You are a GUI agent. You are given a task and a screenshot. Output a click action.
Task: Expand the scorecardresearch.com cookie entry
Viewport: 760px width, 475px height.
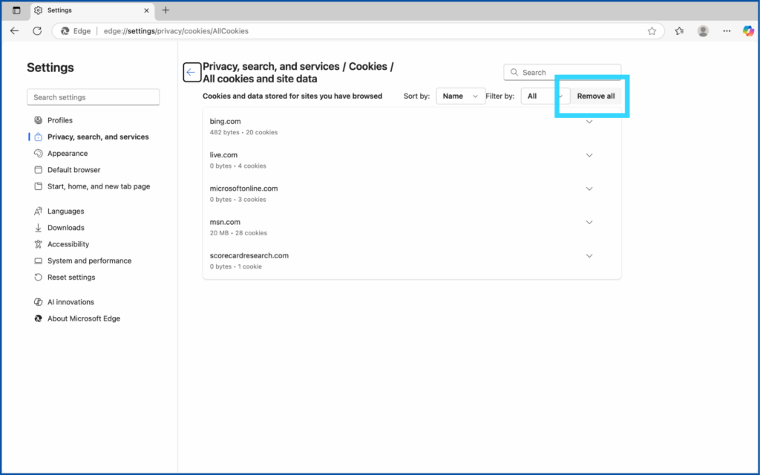(589, 255)
